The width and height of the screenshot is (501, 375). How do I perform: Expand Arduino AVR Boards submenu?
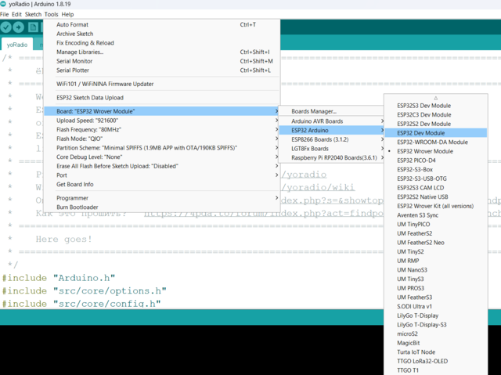pyautogui.click(x=332, y=121)
